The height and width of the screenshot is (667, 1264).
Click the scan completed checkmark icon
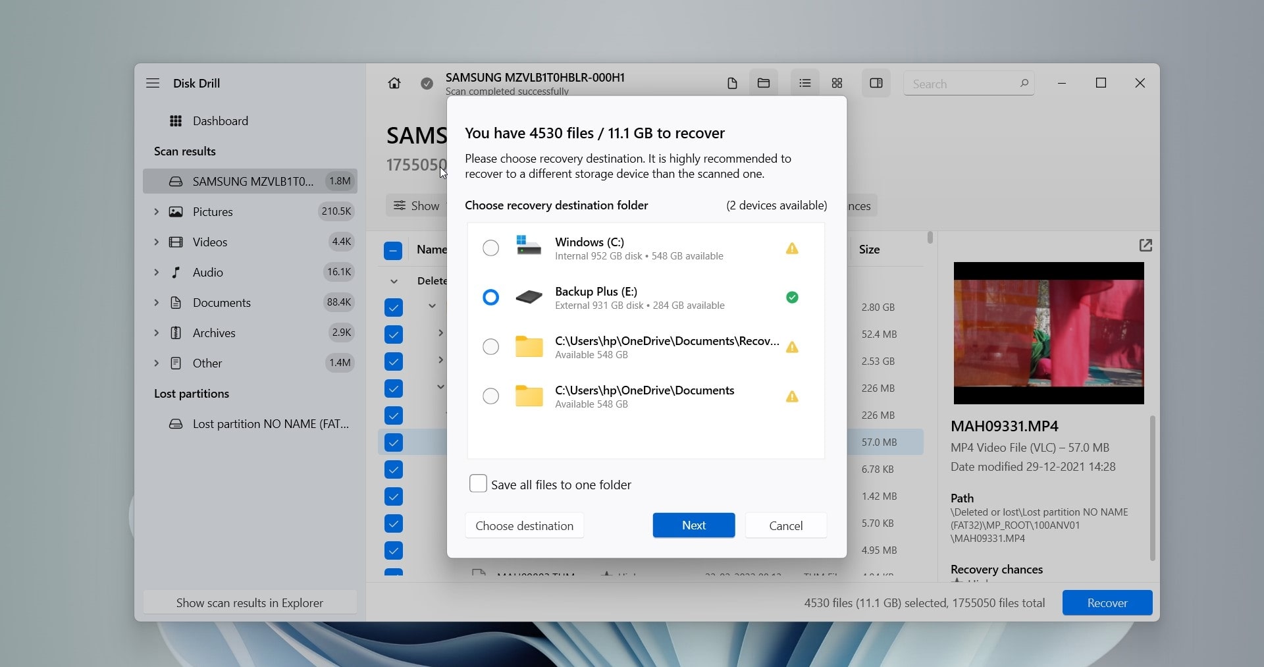427,84
